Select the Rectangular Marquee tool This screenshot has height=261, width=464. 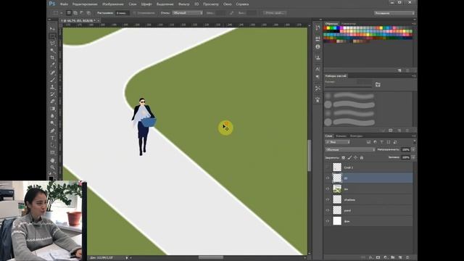[x=53, y=36]
